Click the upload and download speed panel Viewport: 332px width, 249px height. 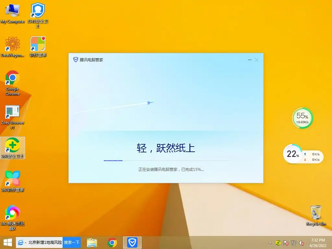[x=313, y=157]
